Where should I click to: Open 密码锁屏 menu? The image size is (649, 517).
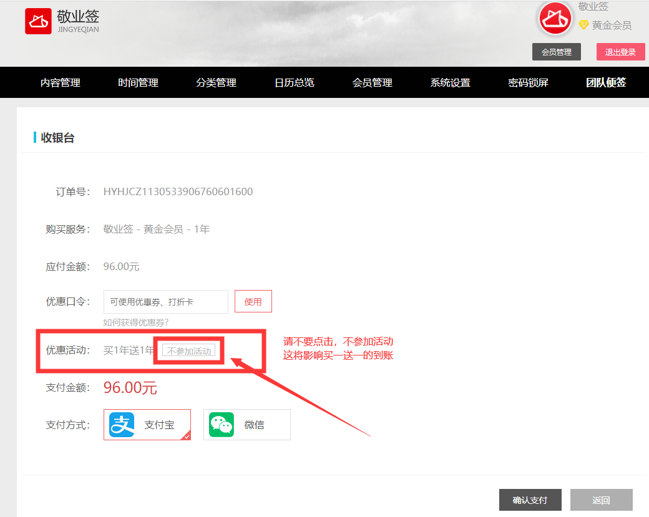(x=528, y=83)
